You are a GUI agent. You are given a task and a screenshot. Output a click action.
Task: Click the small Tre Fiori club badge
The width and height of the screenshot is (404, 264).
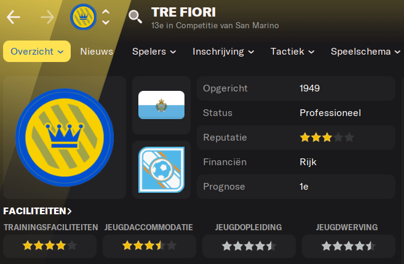pyautogui.click(x=83, y=17)
